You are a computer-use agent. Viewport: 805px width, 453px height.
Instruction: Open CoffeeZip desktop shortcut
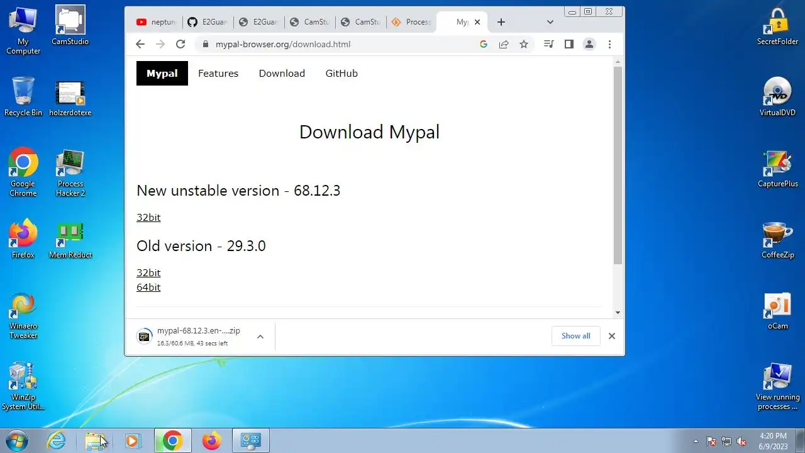pyautogui.click(x=777, y=240)
